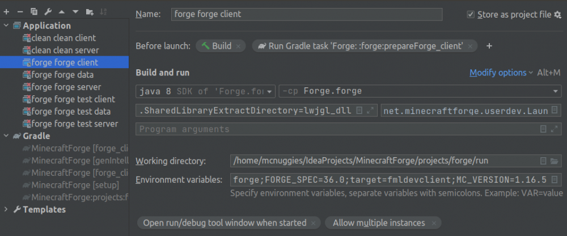Browse for working directory folder
The width and height of the screenshot is (567, 236).
click(555, 161)
